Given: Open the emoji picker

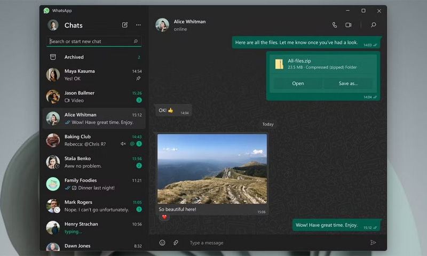Looking at the screenshot, I should [162, 243].
